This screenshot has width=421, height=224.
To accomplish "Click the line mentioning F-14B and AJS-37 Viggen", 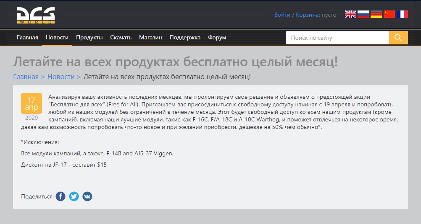I will 97,154.
